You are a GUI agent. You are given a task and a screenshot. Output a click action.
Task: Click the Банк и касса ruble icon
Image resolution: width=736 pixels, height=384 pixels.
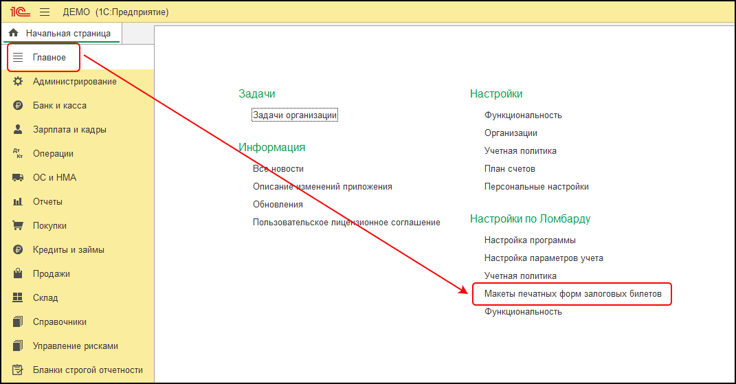pyautogui.click(x=18, y=105)
